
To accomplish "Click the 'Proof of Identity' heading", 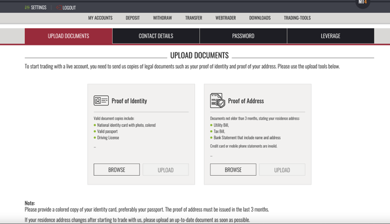I will [129, 101].
